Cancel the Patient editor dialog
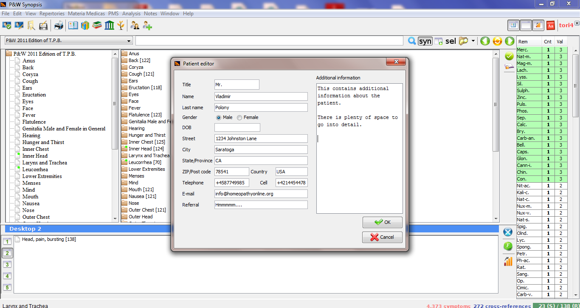 pos(382,237)
